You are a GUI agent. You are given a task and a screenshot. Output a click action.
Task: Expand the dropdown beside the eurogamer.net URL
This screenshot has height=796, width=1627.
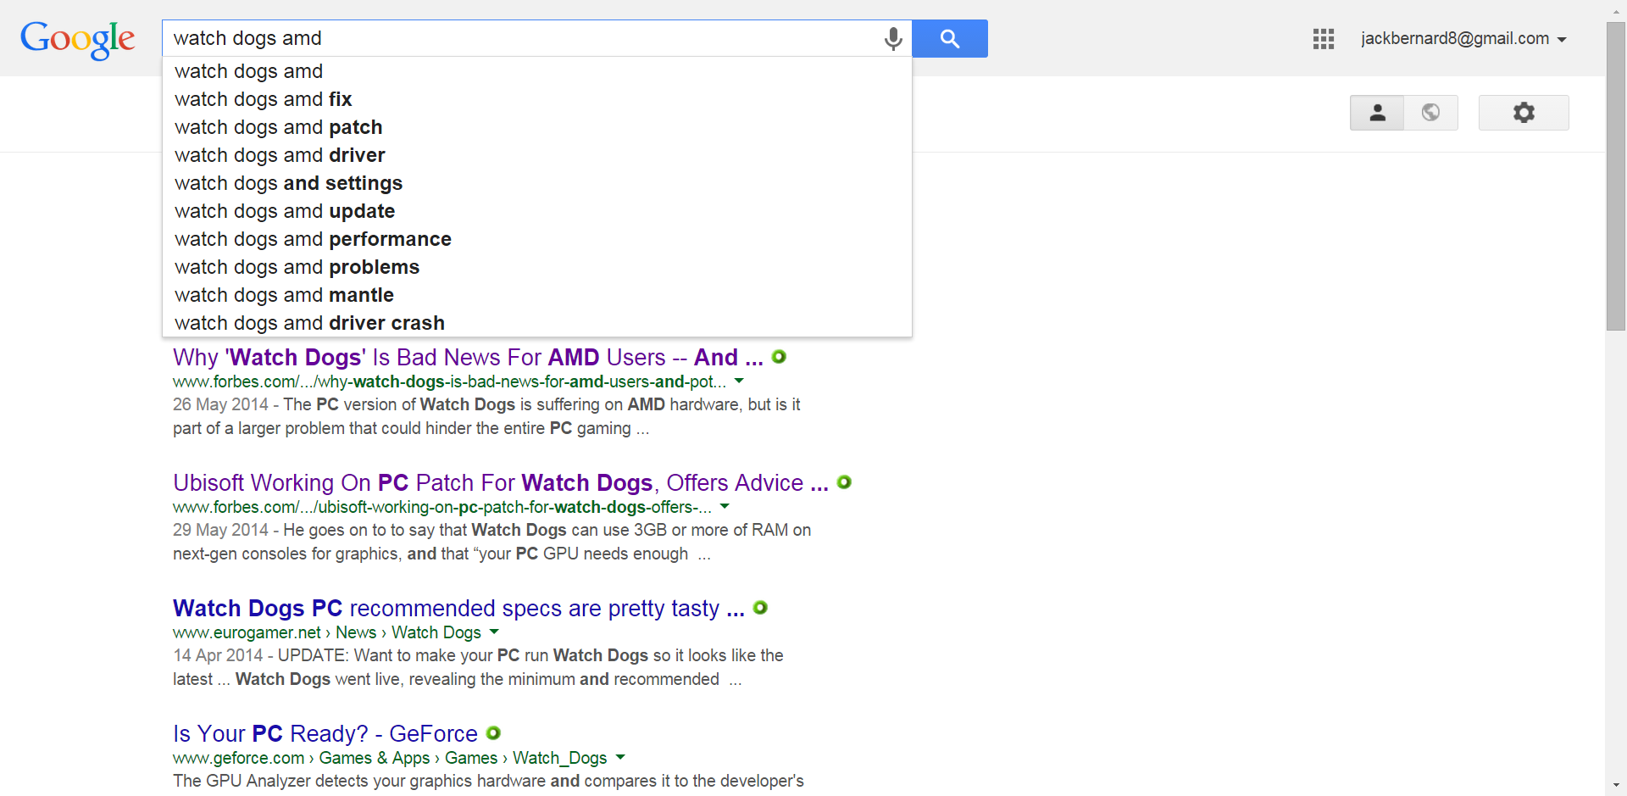point(494,632)
